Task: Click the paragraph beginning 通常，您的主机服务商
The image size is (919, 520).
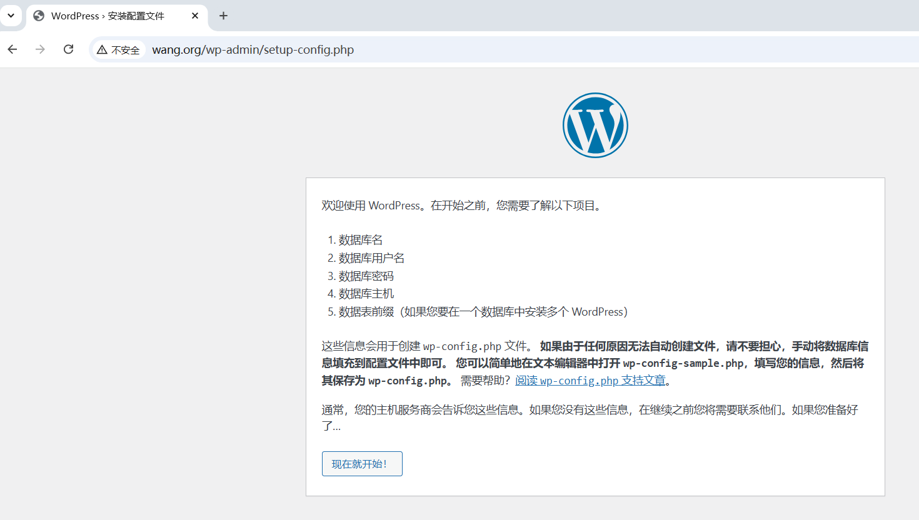Action: pyautogui.click(x=590, y=417)
